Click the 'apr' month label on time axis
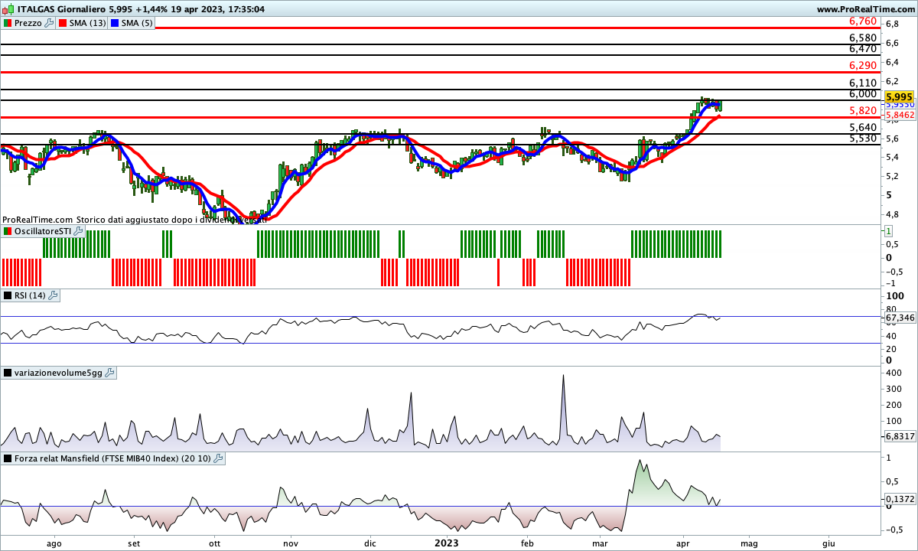The height and width of the screenshot is (551, 918). [x=682, y=543]
